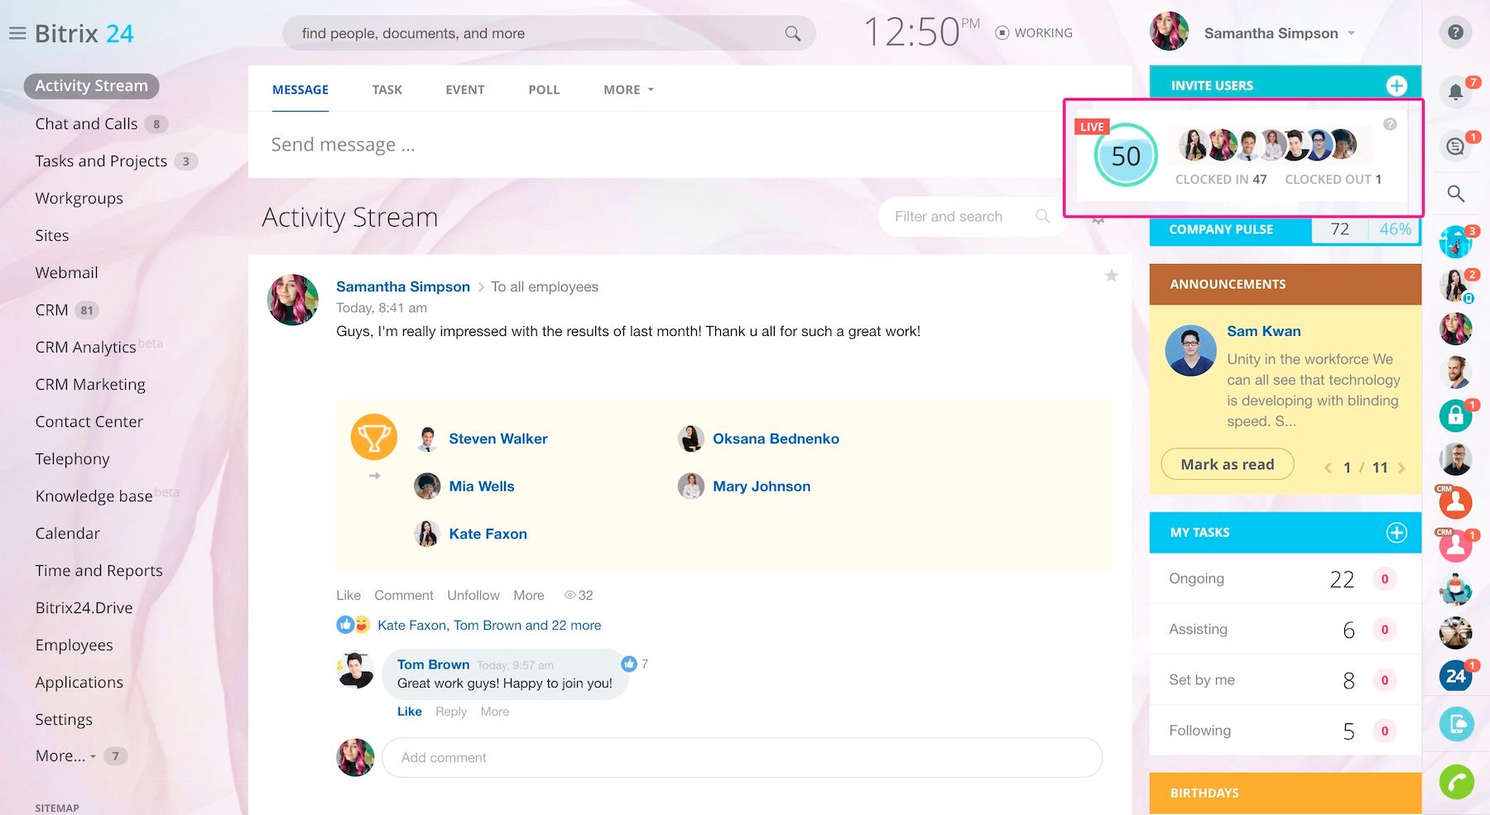The image size is (1490, 815).
Task: Open Tasks and Projects in left menu
Action: [x=101, y=161]
